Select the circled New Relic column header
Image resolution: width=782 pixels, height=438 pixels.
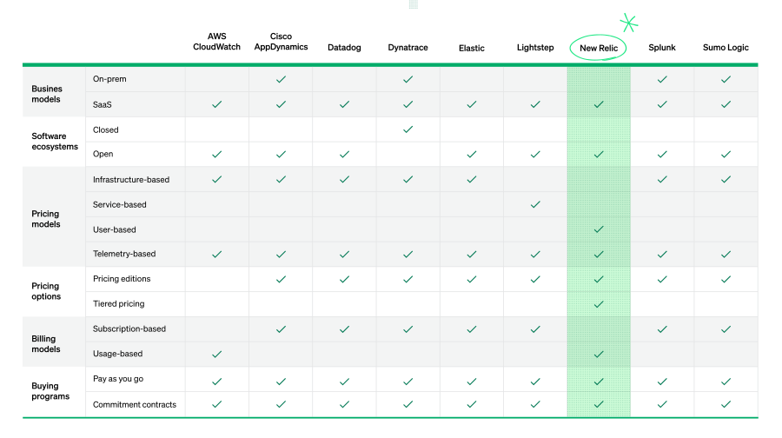598,48
